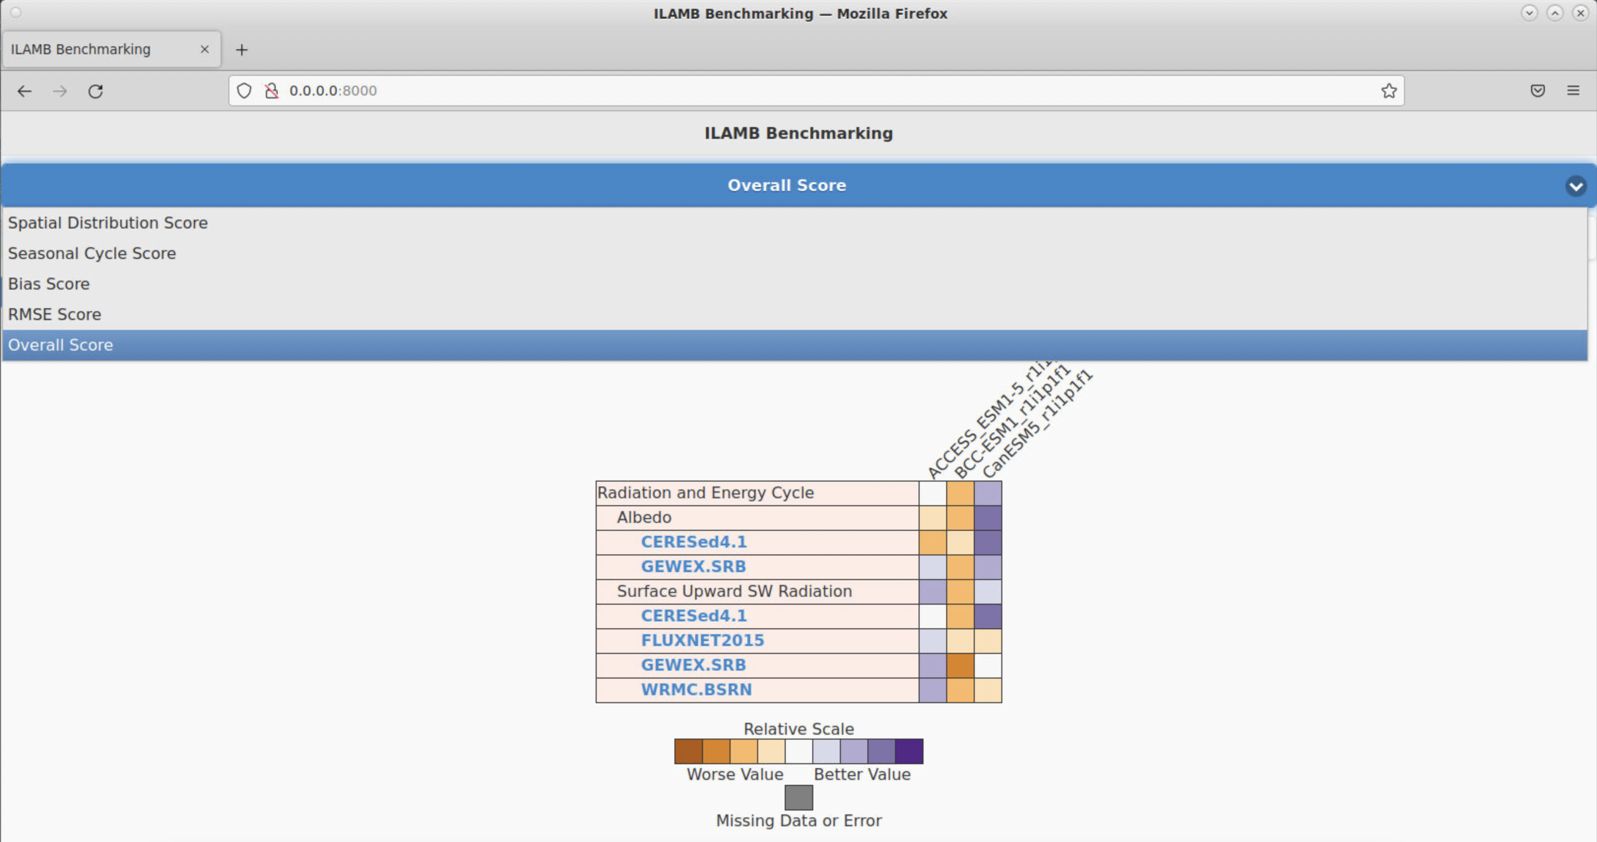Collapse Surface Upward SW Radiation row
Screen dimensions: 1597x842
click(x=757, y=591)
